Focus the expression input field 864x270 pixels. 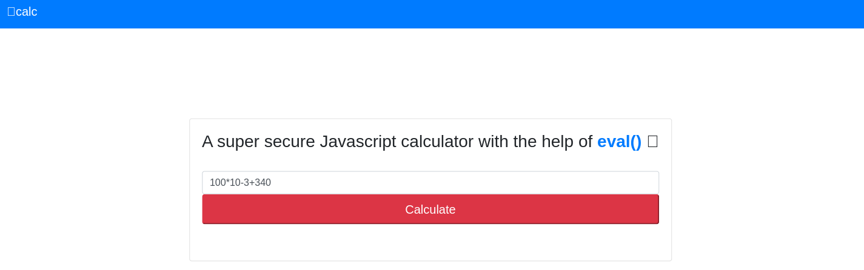tap(430, 183)
